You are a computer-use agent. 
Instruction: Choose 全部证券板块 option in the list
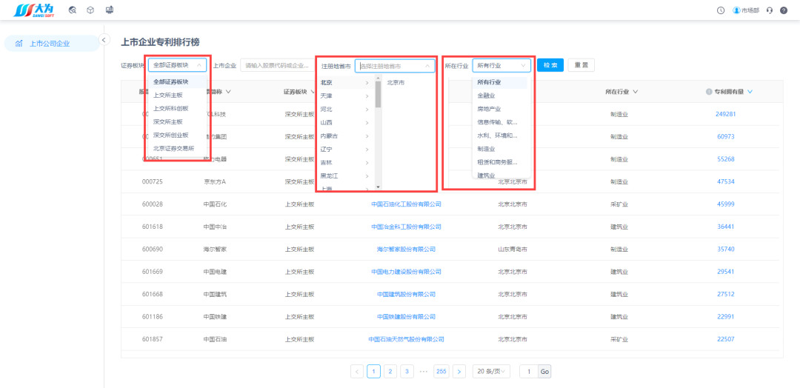tap(176, 81)
